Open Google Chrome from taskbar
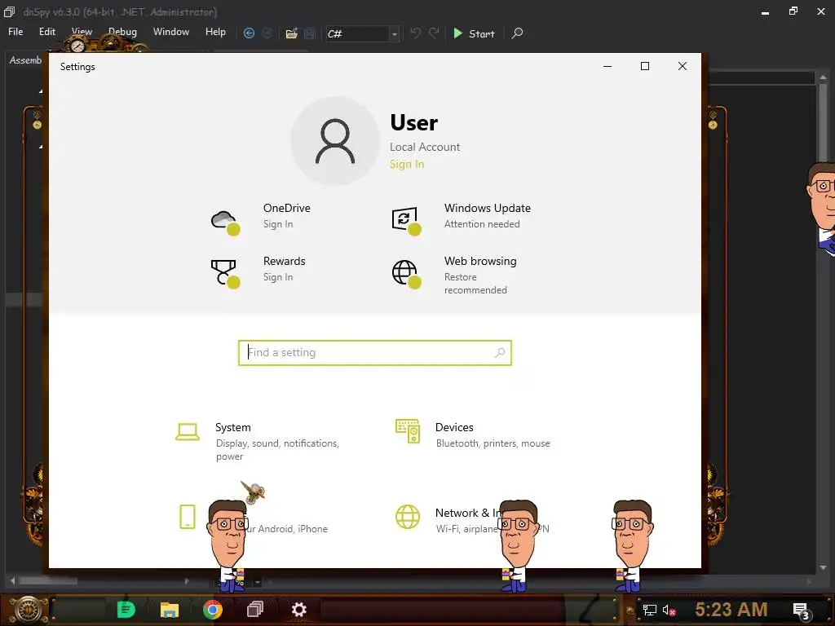This screenshot has width=835, height=626. pos(213,610)
